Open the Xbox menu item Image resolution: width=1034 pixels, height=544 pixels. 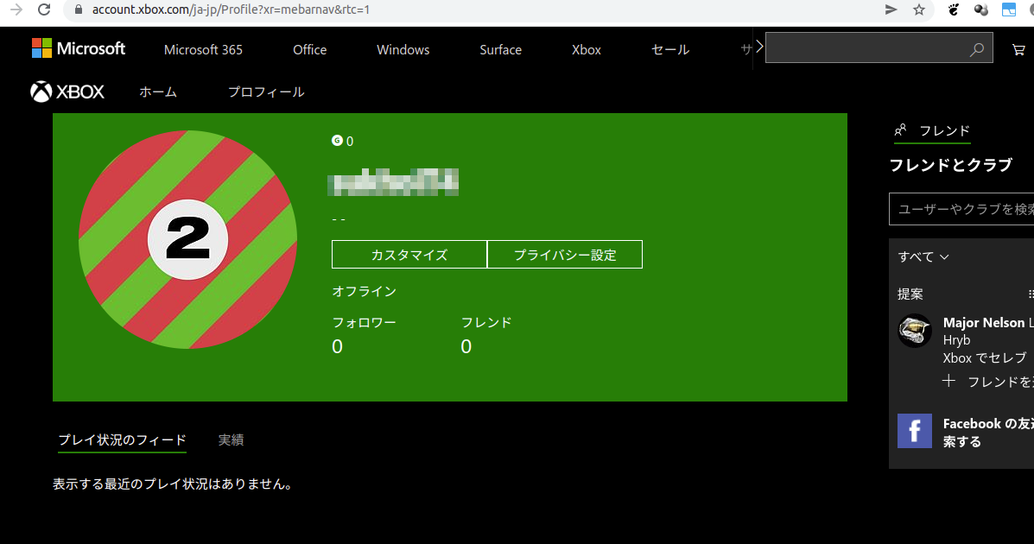coord(587,49)
